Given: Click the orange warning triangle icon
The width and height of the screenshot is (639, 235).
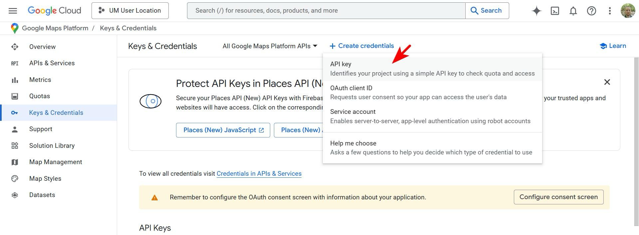Looking at the screenshot, I should [x=154, y=198].
